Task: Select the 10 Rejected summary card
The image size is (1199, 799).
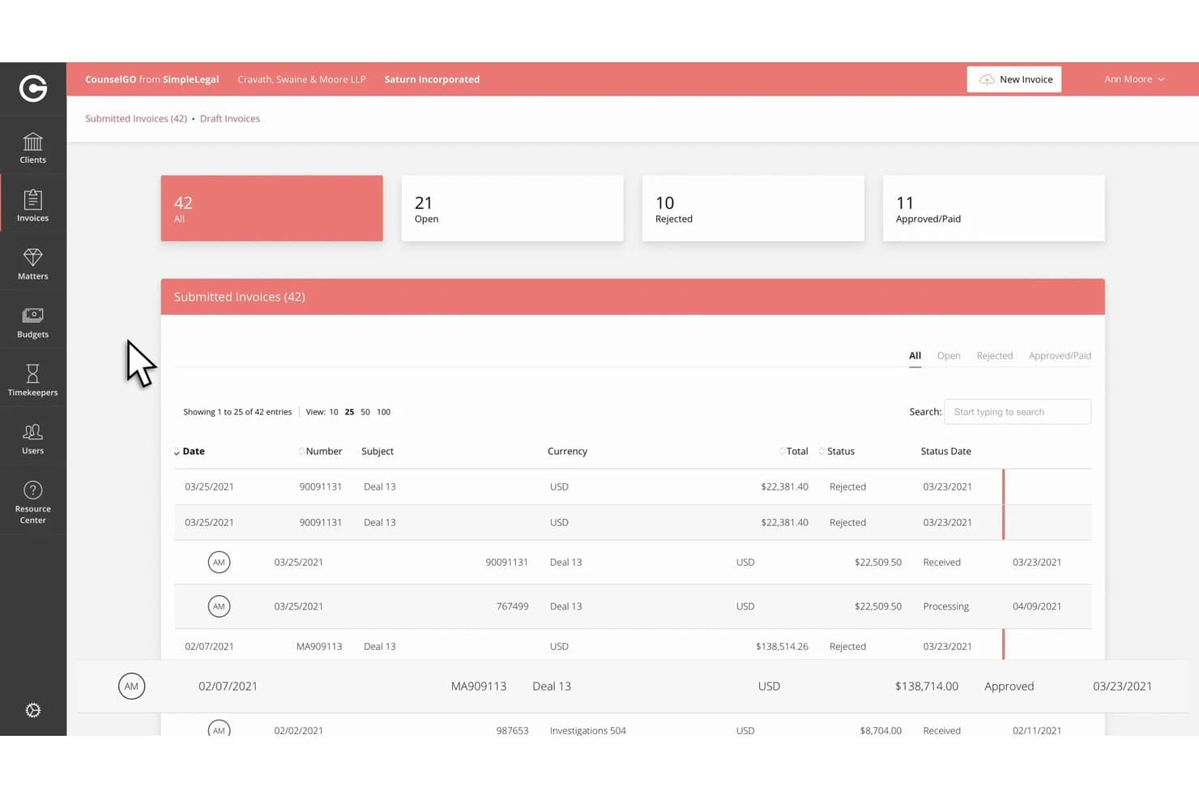Action: (753, 208)
